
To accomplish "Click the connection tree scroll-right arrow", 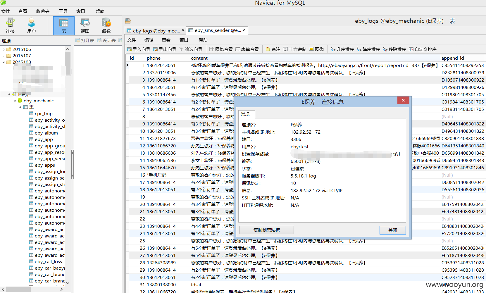I will coord(61,289).
